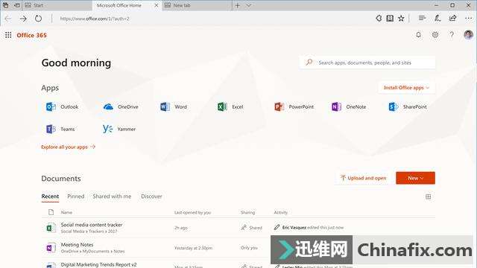Sort by Last opened by you header

tap(192, 212)
